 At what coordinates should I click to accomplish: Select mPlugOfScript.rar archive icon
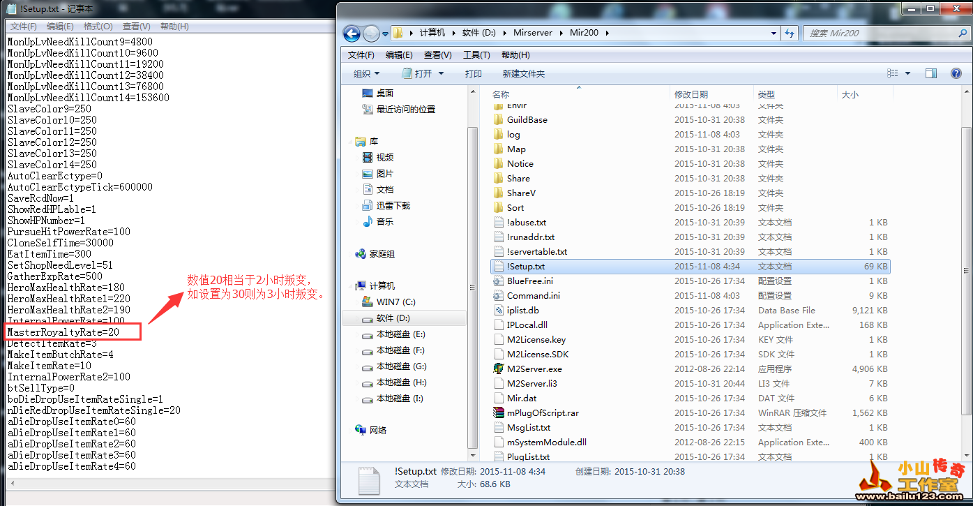[x=498, y=412]
